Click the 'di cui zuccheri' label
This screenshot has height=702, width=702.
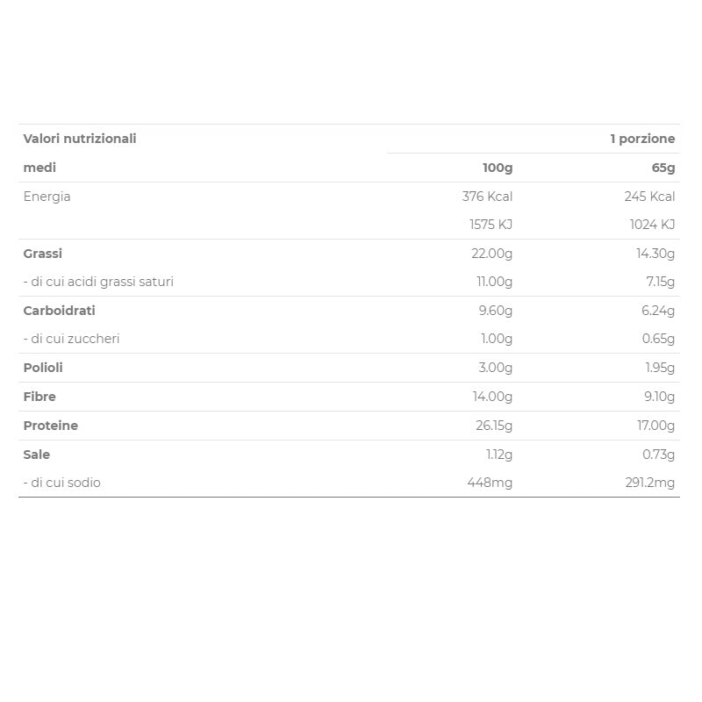pyautogui.click(x=72, y=339)
